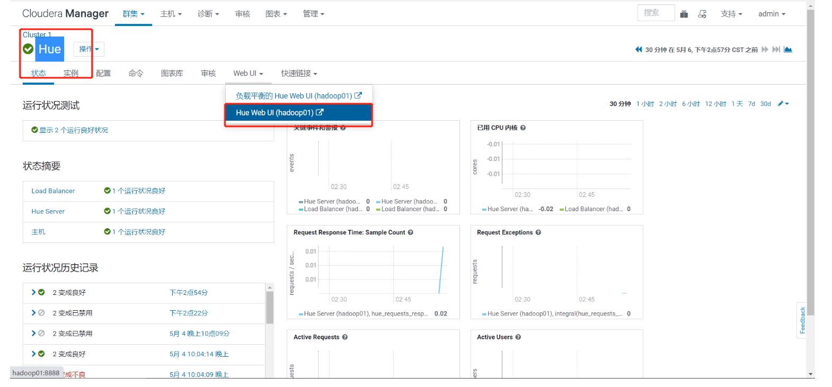Open the 图表 menu

(x=276, y=14)
